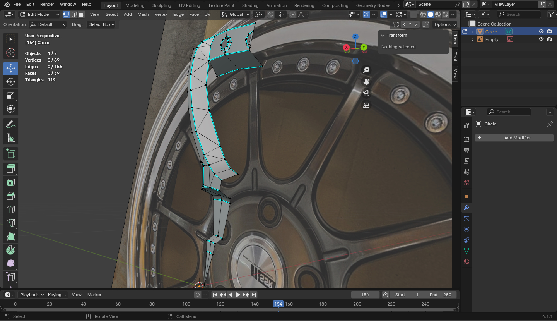Open the Options dropdown
557x321 pixels.
[x=445, y=24]
